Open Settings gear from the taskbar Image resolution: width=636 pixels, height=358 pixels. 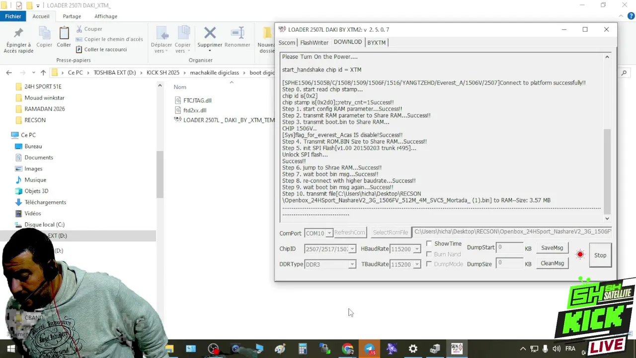(x=413, y=349)
